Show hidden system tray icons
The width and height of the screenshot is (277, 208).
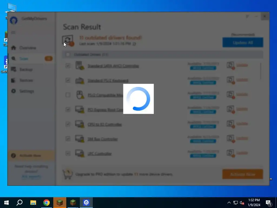pyautogui.click(x=229, y=203)
